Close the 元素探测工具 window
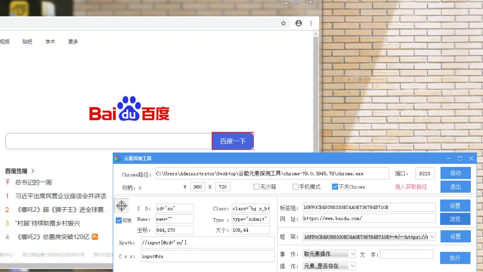Viewport: 483px width, 272px height. click(471, 158)
